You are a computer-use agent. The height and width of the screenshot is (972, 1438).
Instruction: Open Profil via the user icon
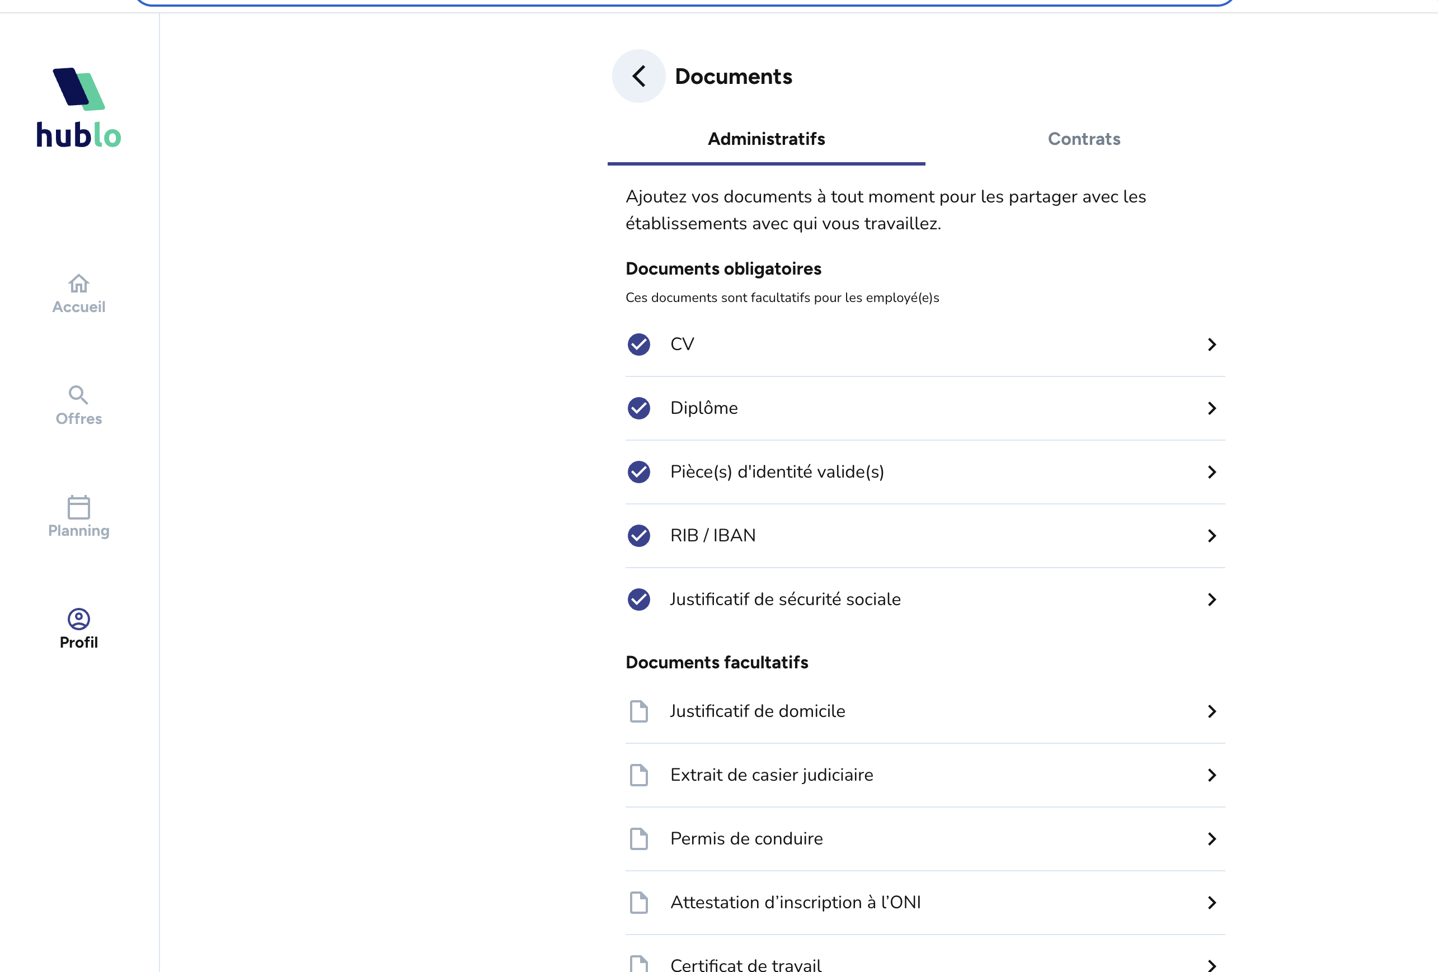point(78,619)
